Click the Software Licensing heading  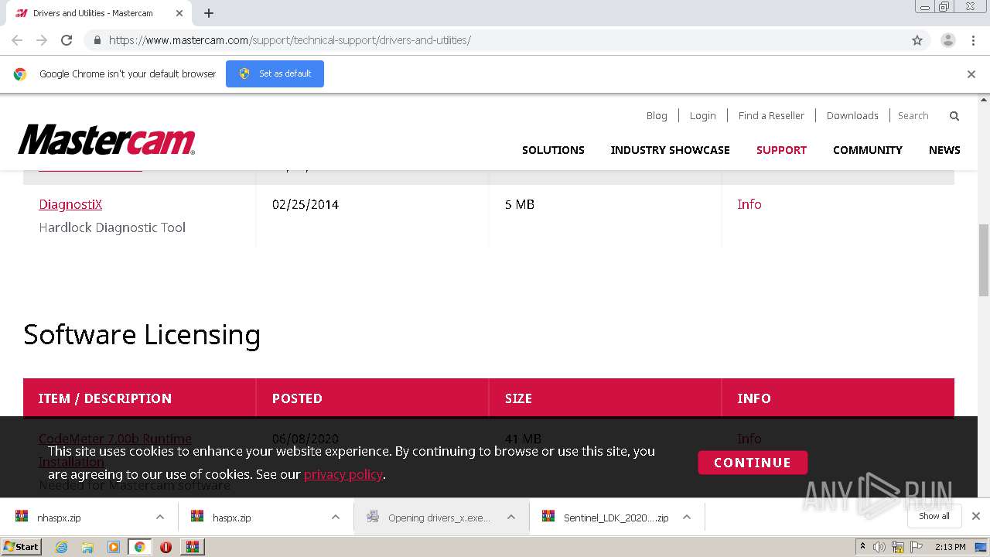click(142, 335)
